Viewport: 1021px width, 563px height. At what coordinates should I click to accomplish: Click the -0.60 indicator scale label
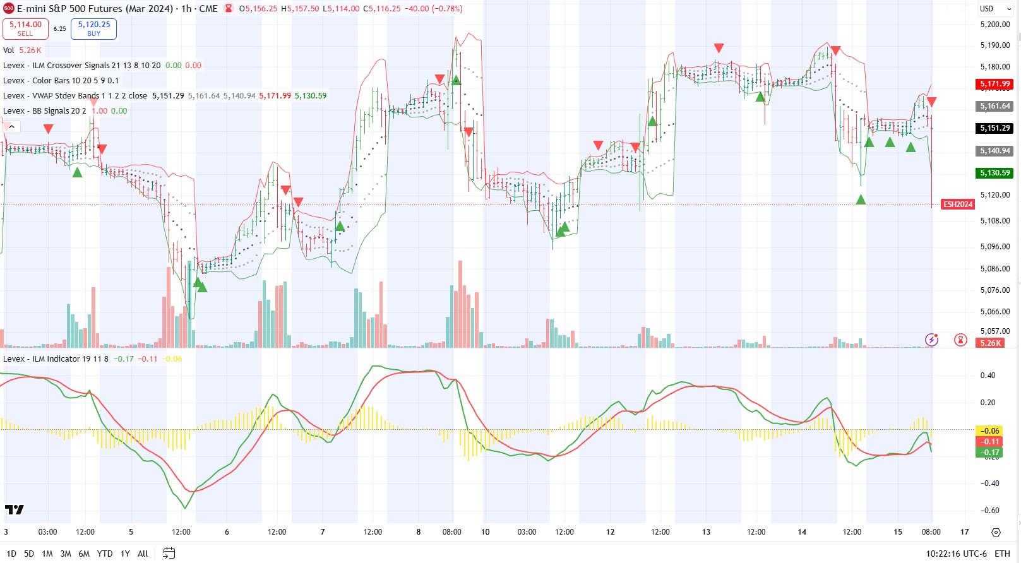(989, 510)
